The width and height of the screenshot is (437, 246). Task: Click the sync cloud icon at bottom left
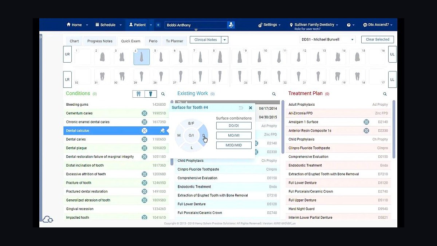pos(48,219)
